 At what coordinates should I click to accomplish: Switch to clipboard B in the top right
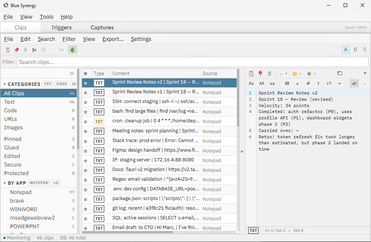coord(355,49)
